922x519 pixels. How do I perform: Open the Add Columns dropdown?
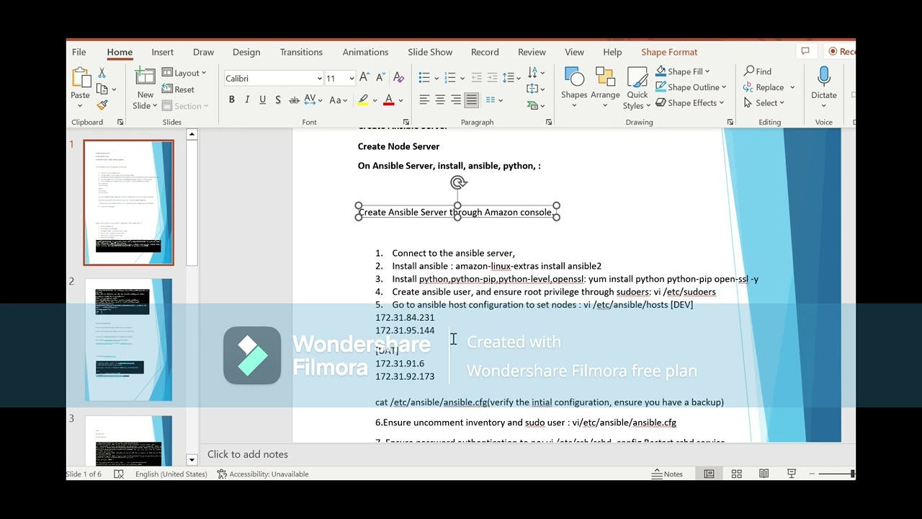[x=494, y=100]
